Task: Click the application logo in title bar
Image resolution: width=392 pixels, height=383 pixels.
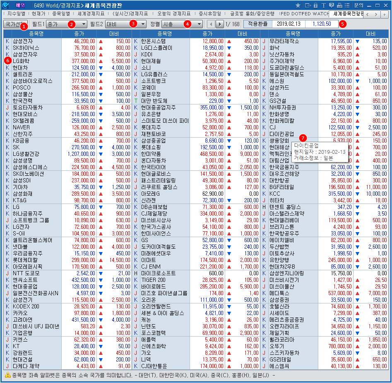Action: click(x=5, y=5)
